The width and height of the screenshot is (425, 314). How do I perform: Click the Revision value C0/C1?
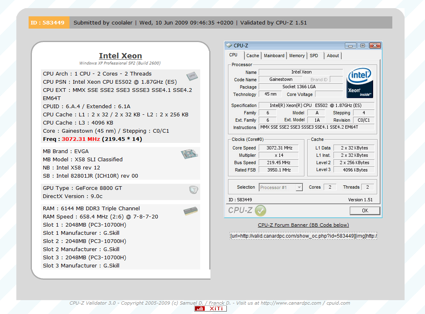tap(364, 120)
